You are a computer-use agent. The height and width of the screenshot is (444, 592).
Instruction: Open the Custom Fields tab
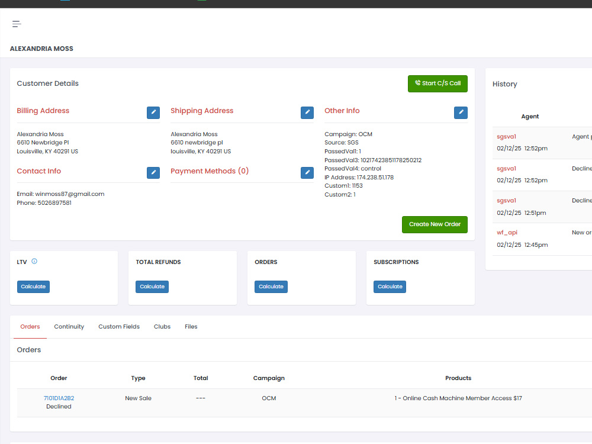(x=119, y=327)
